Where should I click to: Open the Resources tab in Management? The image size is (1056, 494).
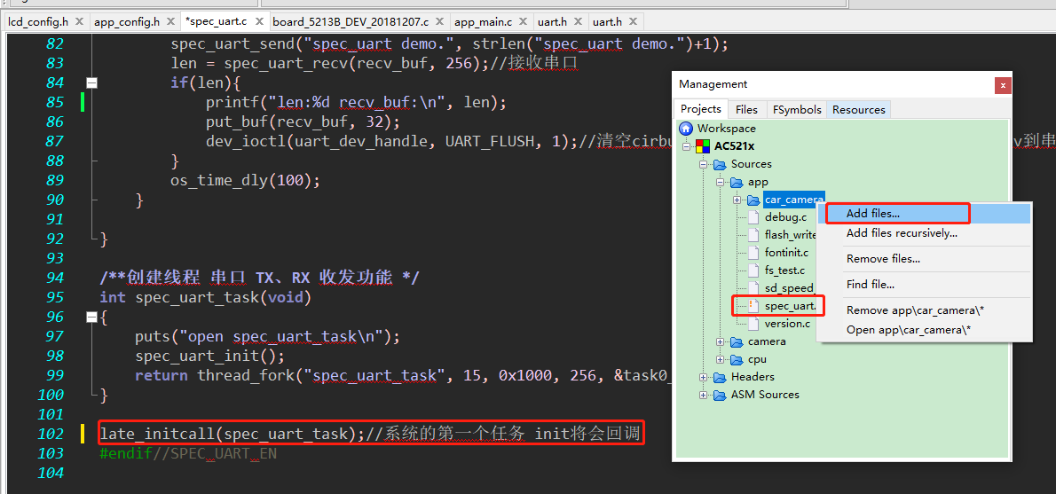(x=859, y=109)
